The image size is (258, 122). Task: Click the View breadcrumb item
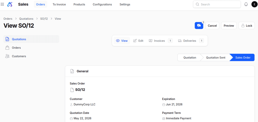tap(58, 19)
